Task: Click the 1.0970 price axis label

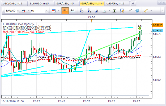Action: [157, 34]
